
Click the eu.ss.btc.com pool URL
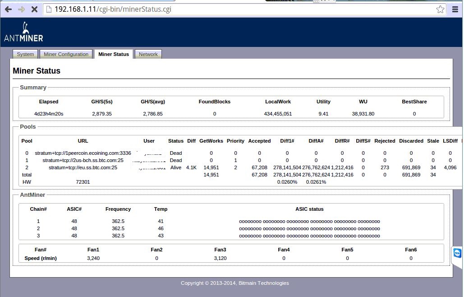(x=83, y=167)
